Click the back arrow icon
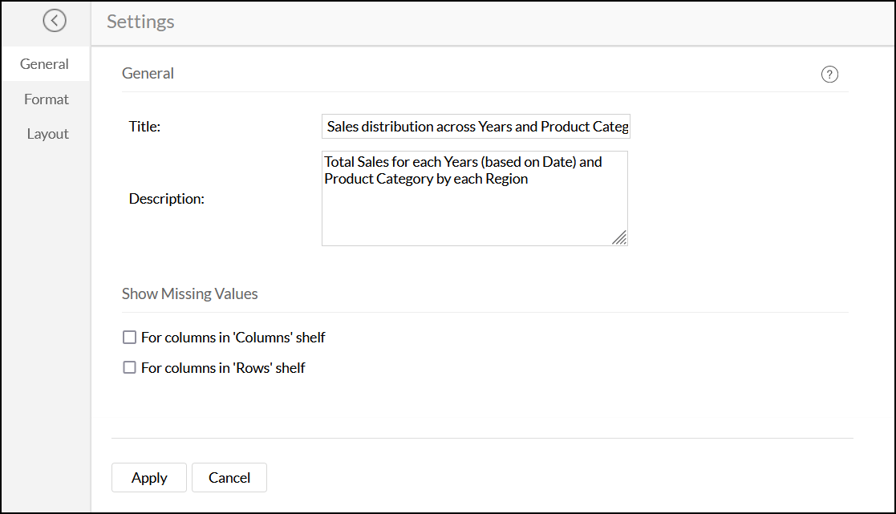 tap(55, 21)
